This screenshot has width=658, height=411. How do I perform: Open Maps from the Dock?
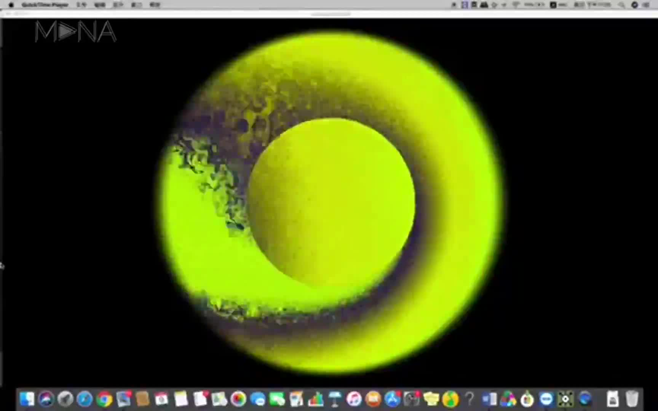click(x=219, y=399)
